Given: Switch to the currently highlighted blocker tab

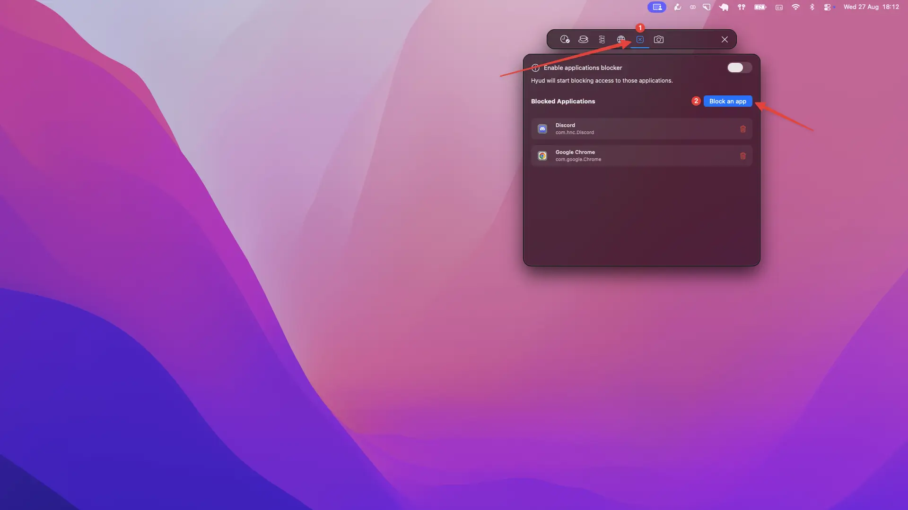Looking at the screenshot, I should [x=640, y=39].
